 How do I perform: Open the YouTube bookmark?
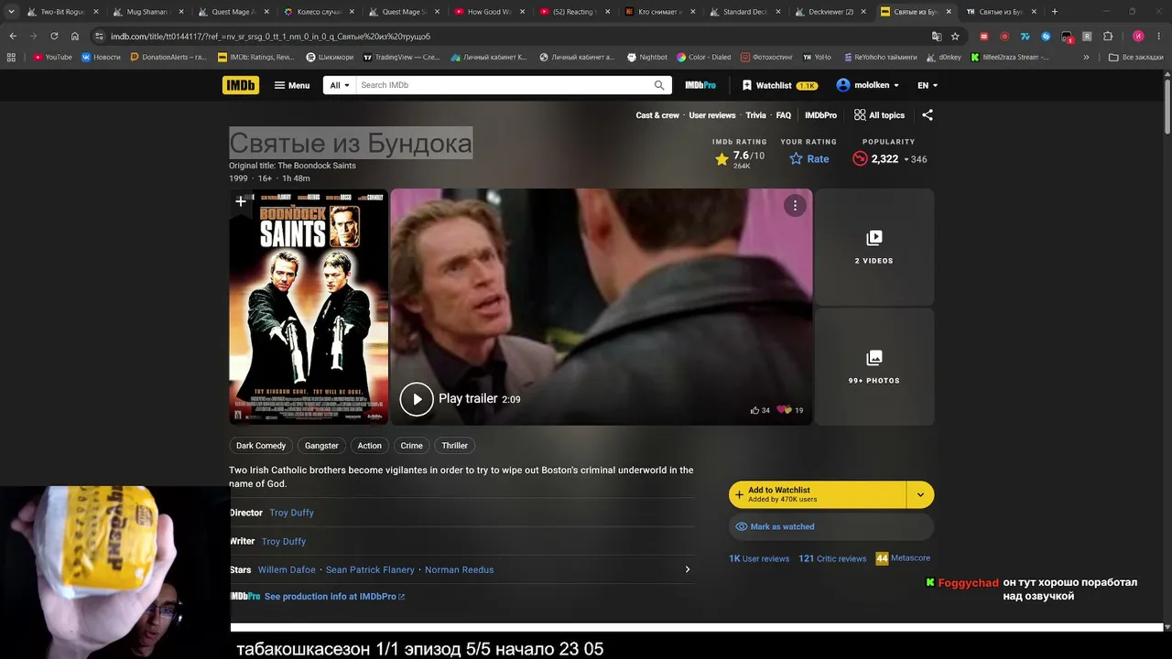[52, 57]
